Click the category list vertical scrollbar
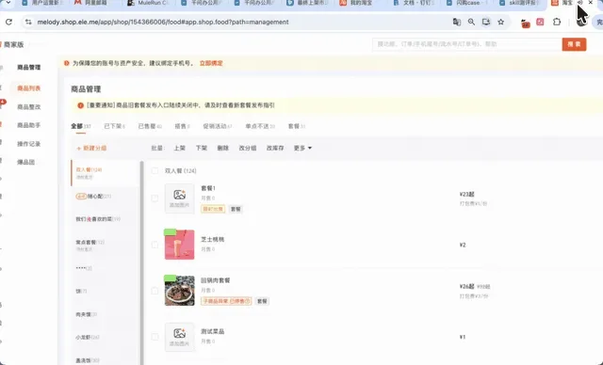The image size is (603, 365). [141, 262]
